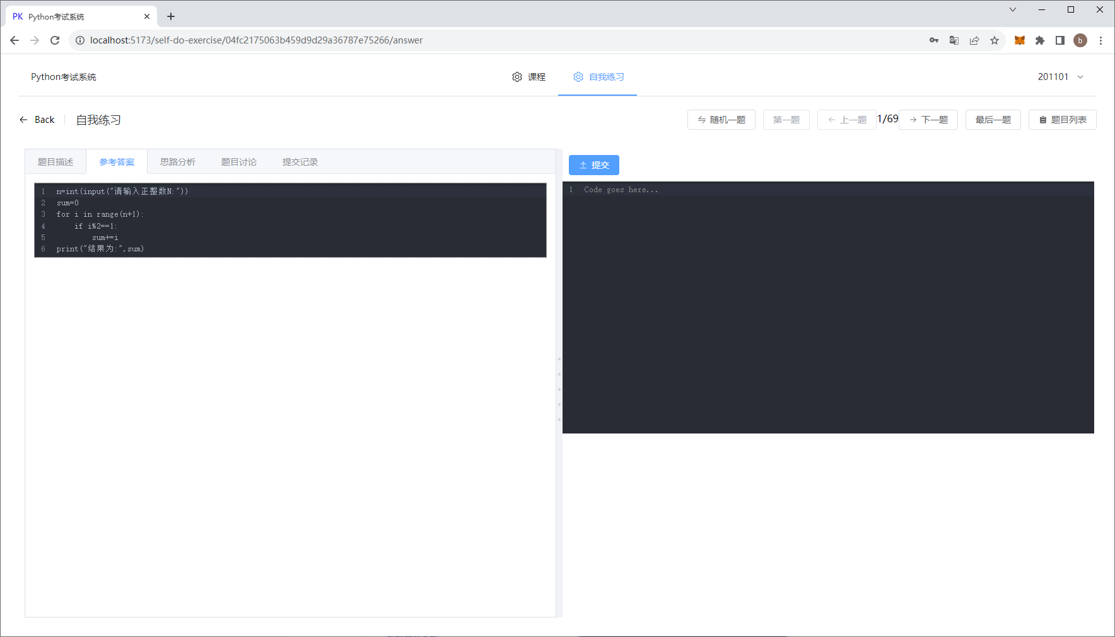The image size is (1115, 637).
Task: Switch to the 题目描述 tab
Action: pyautogui.click(x=55, y=162)
